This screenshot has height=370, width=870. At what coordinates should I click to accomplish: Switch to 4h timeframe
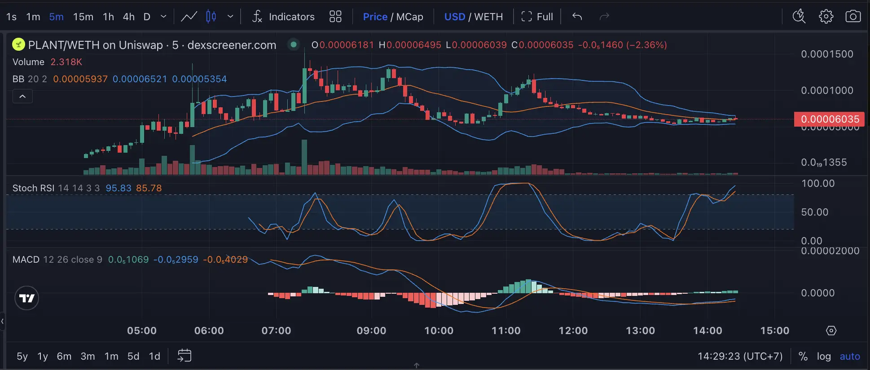point(129,17)
